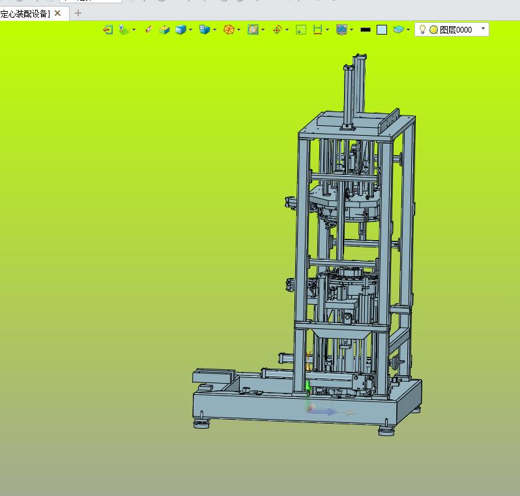Image resolution: width=520 pixels, height=496 pixels.
Task: Click the red crosshair target icon
Action: [x=277, y=30]
